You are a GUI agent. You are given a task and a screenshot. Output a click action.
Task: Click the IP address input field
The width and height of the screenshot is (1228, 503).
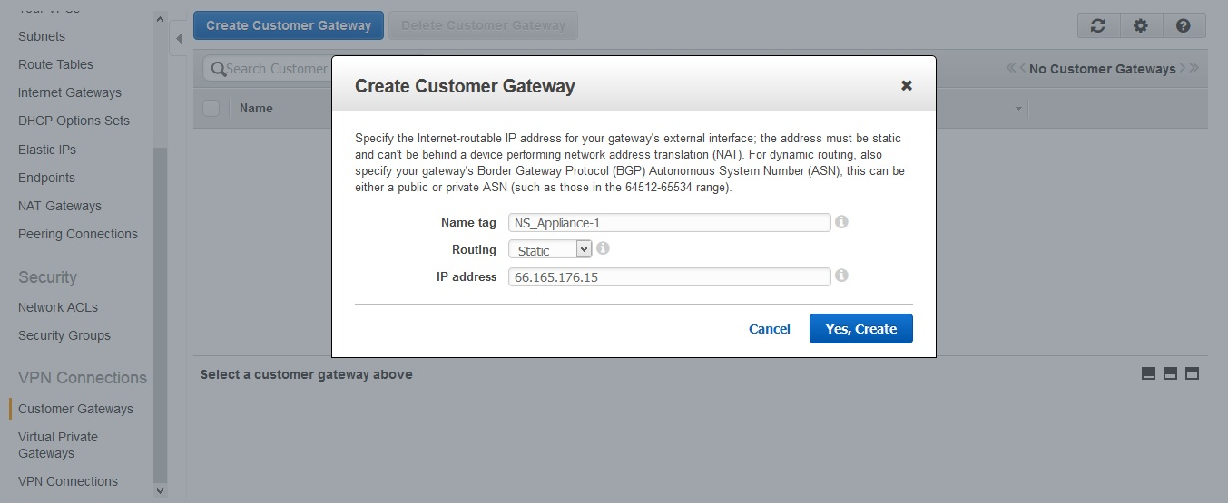tap(669, 276)
